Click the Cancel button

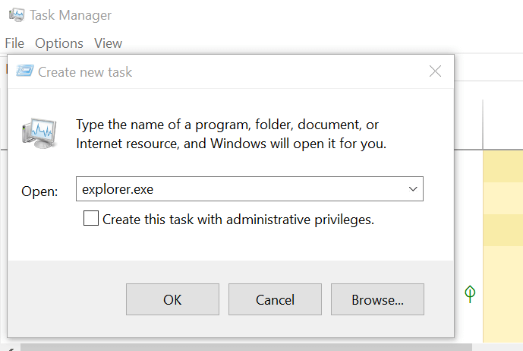(275, 299)
